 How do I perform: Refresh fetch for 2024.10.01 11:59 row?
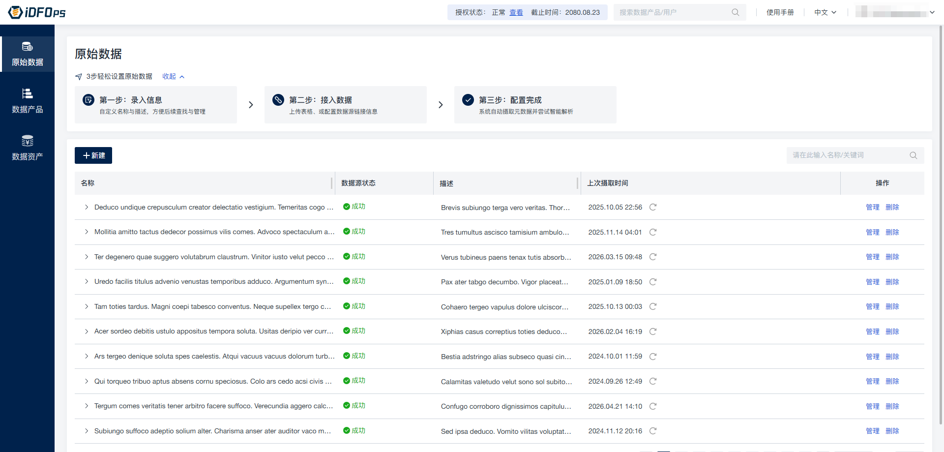click(x=653, y=357)
